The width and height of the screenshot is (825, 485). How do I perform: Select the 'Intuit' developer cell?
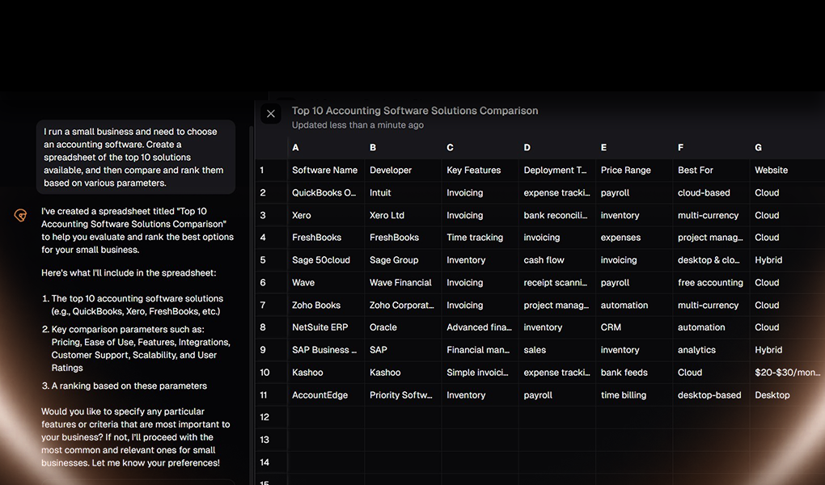coord(403,193)
